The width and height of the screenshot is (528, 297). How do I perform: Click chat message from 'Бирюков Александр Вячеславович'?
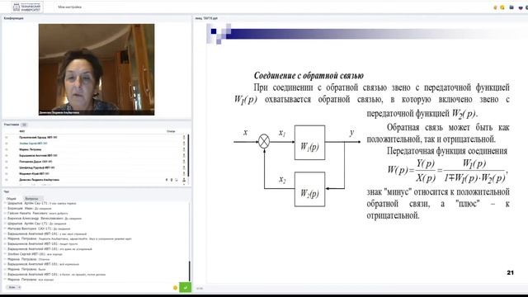pos(45,219)
